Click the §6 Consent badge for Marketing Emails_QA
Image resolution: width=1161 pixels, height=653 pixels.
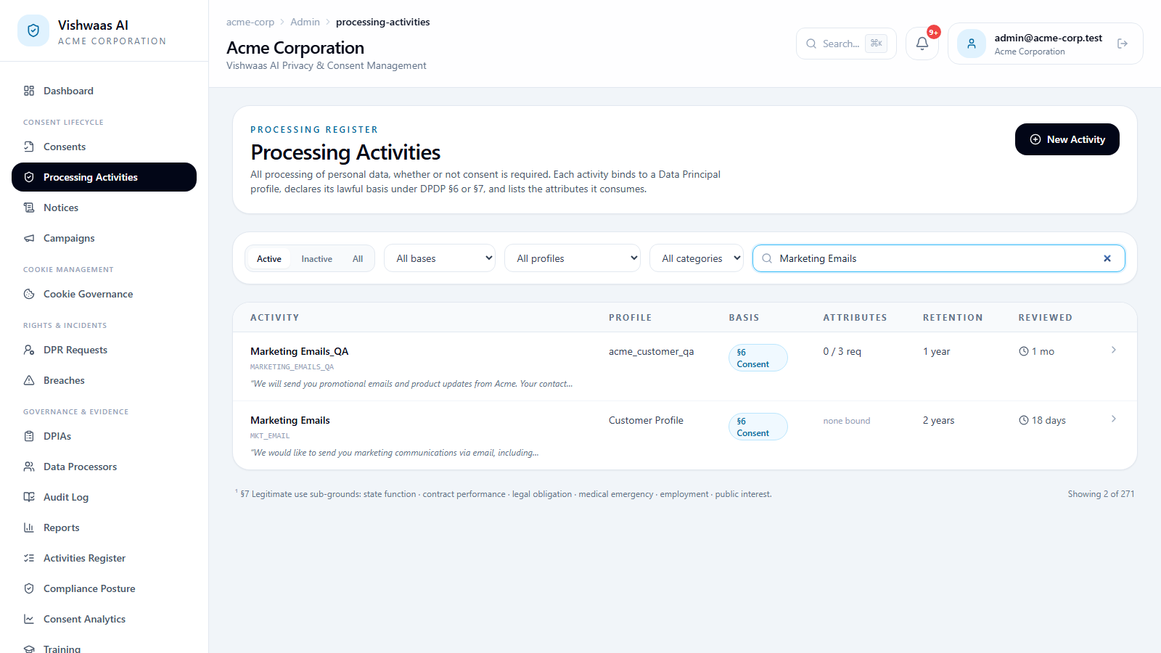[758, 358]
